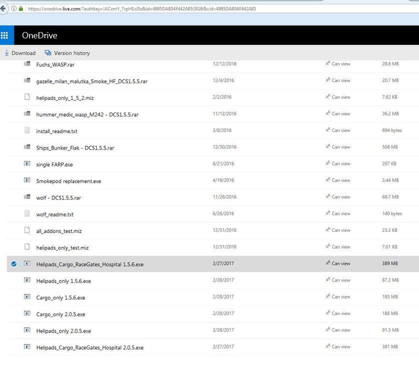The image size is (419, 375).
Task: Open the Office 365 app launcher waffle icon
Action: (5, 35)
